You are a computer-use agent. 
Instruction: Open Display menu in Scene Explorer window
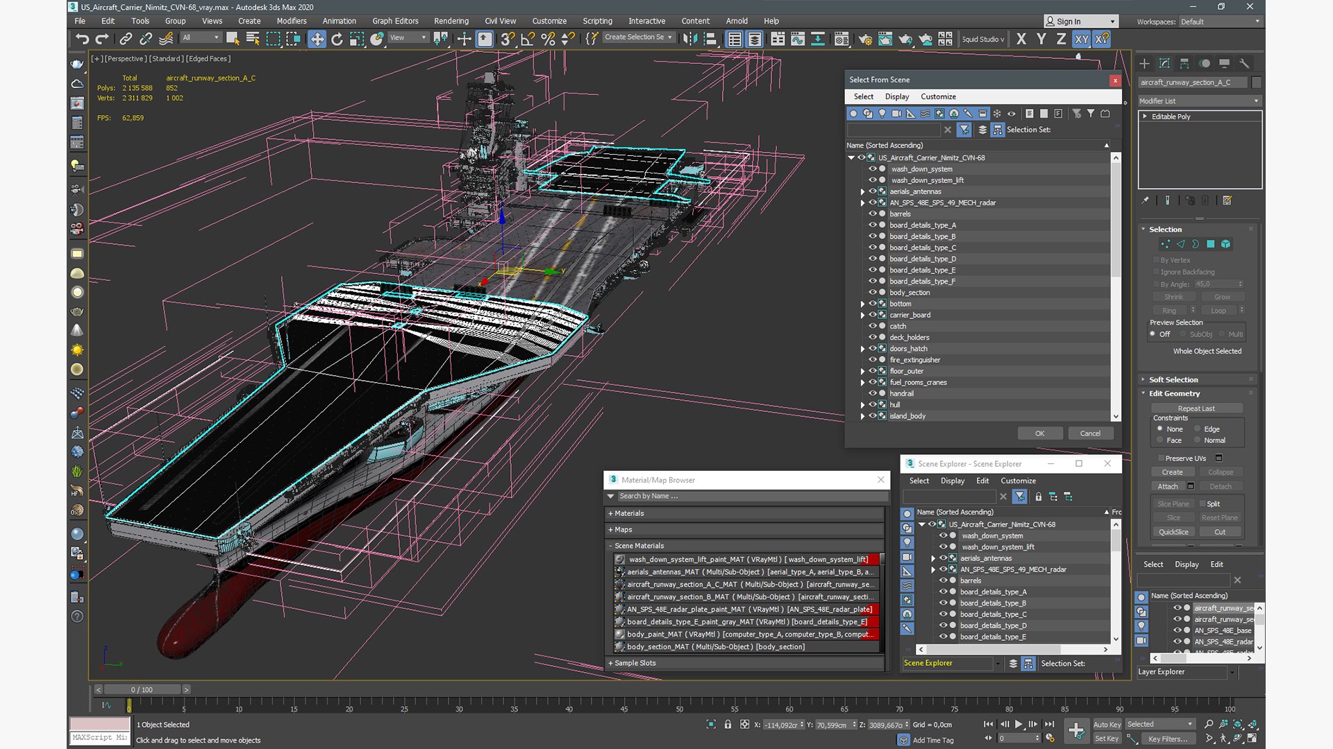coord(953,481)
